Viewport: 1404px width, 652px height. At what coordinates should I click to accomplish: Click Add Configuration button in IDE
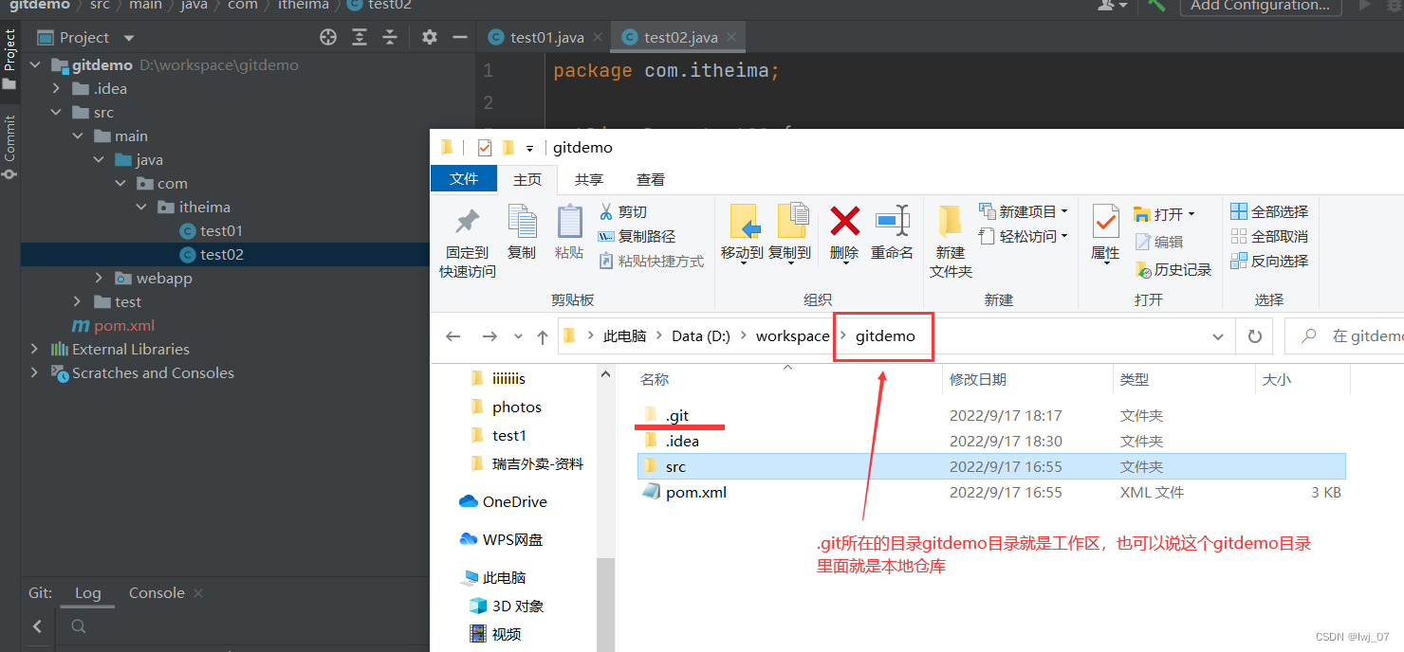pos(1260,6)
